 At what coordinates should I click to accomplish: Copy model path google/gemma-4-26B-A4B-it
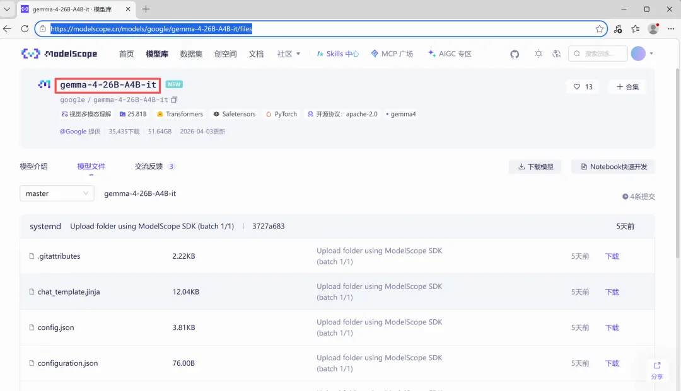tap(174, 99)
